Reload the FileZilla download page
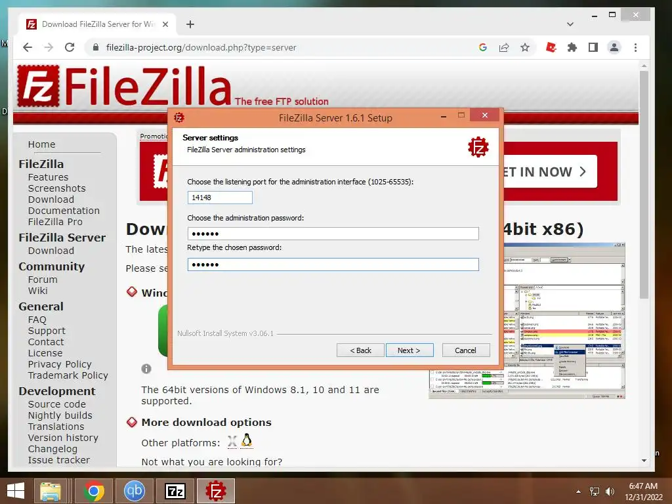The image size is (672, 504). tap(70, 47)
